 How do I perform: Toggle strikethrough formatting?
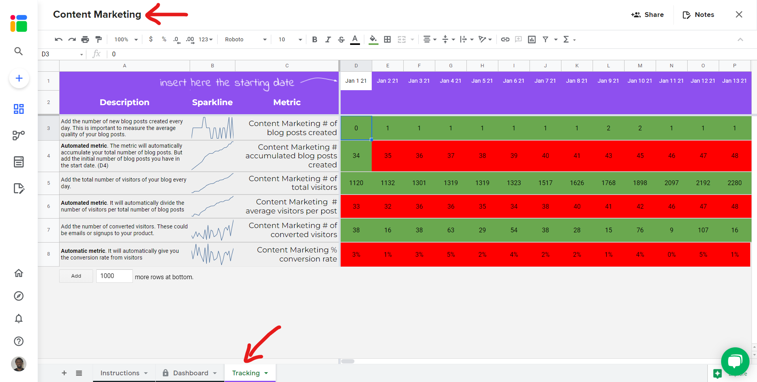point(341,39)
